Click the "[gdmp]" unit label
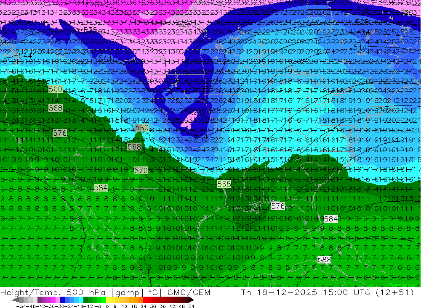The image size is (421, 308). [x=127, y=292]
